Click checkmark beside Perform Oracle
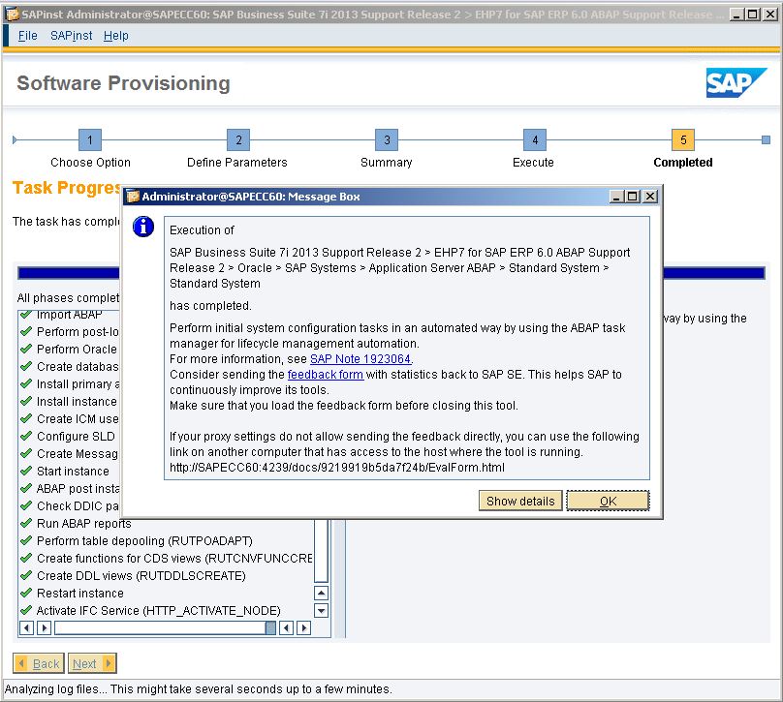Screen dimensions: 783x702 26,349
